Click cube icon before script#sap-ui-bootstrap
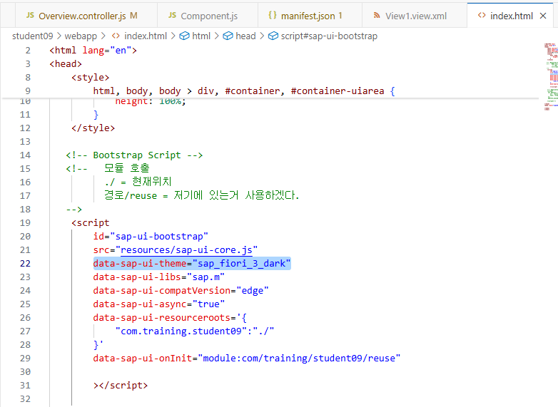This screenshot has height=407, width=558. click(x=273, y=36)
